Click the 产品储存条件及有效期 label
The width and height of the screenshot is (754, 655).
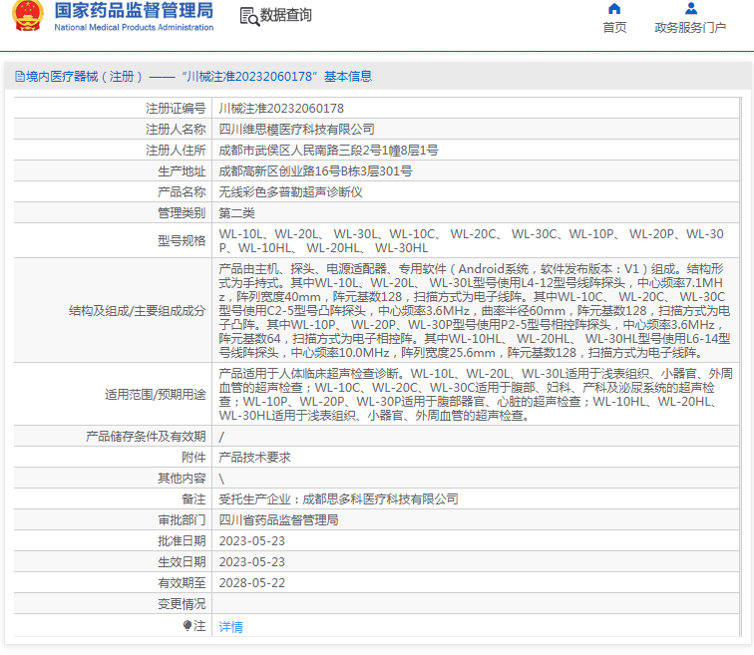pyautogui.click(x=146, y=437)
